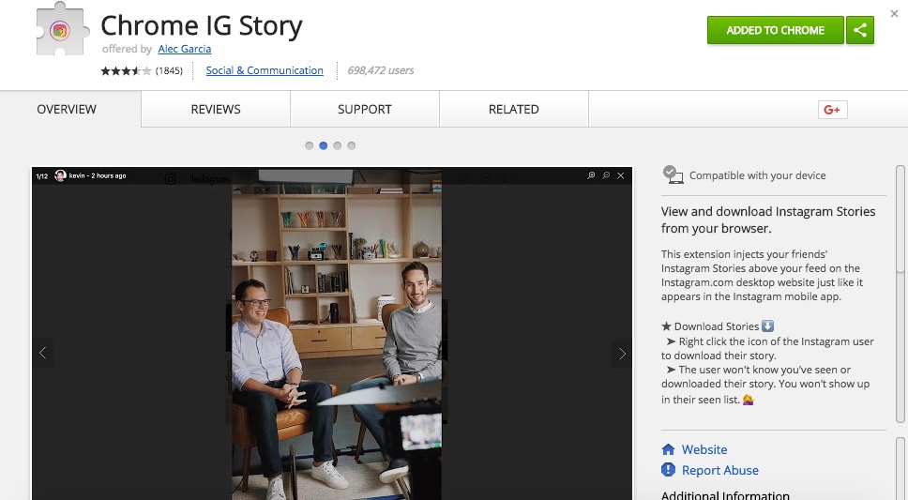The image size is (908, 500).
Task: Go to previous screenshot with left arrow
Action: click(42, 353)
